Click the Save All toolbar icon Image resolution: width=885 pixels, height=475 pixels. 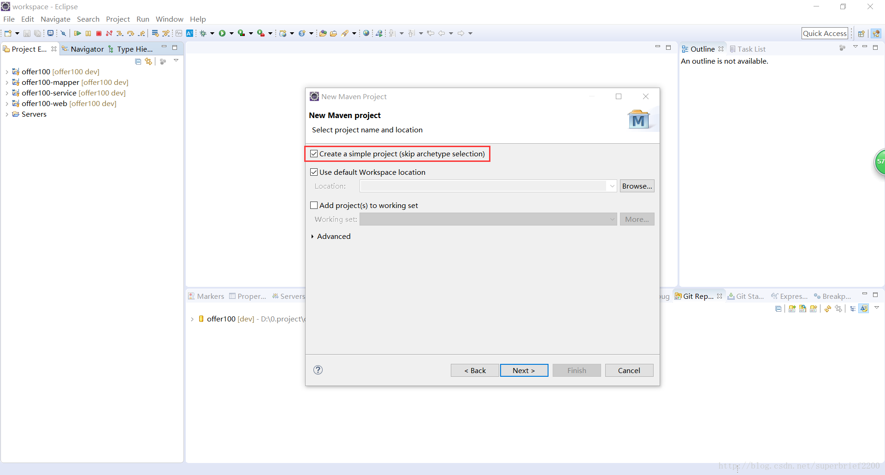coord(38,33)
